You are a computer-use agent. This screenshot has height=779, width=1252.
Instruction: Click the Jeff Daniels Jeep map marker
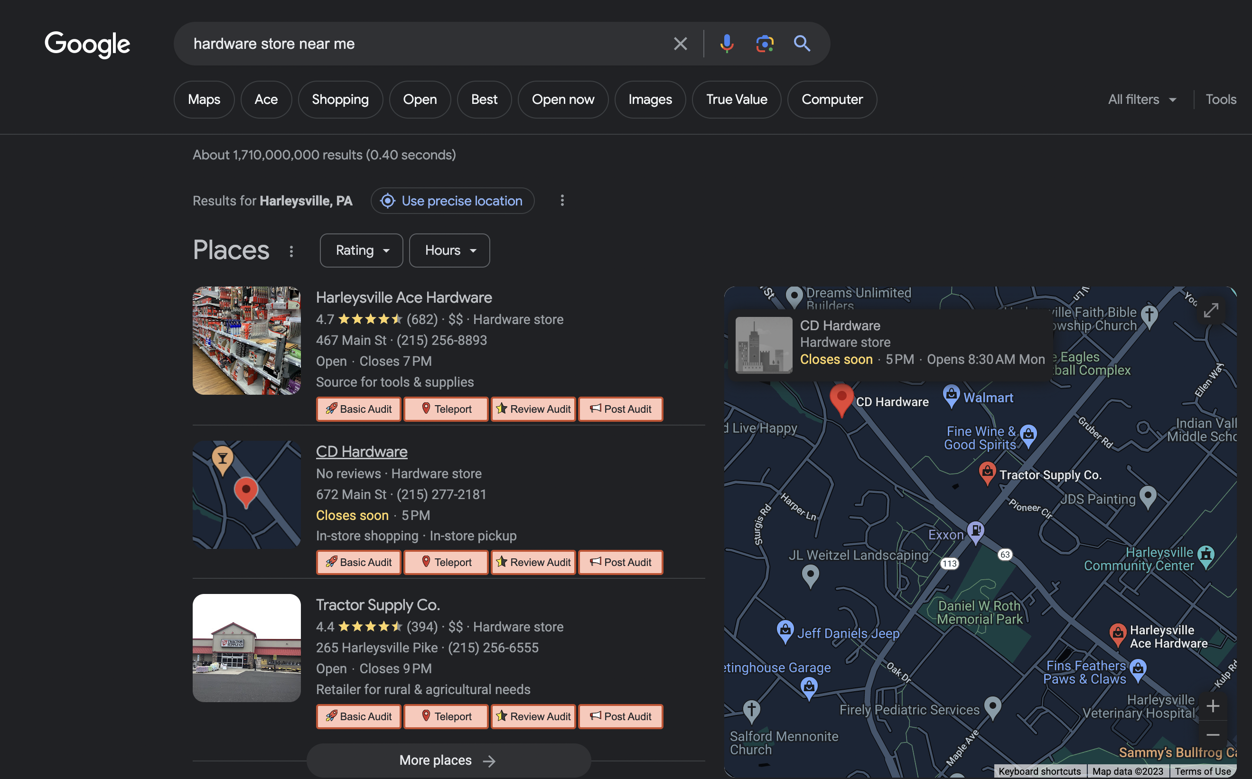point(785,631)
